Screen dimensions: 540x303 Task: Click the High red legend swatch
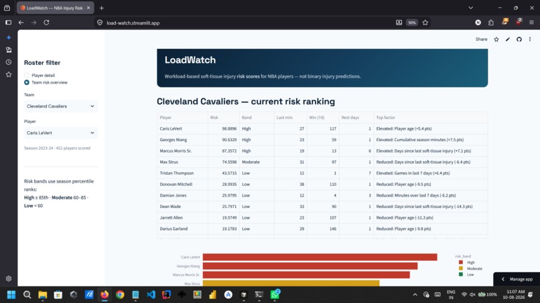[461, 262]
